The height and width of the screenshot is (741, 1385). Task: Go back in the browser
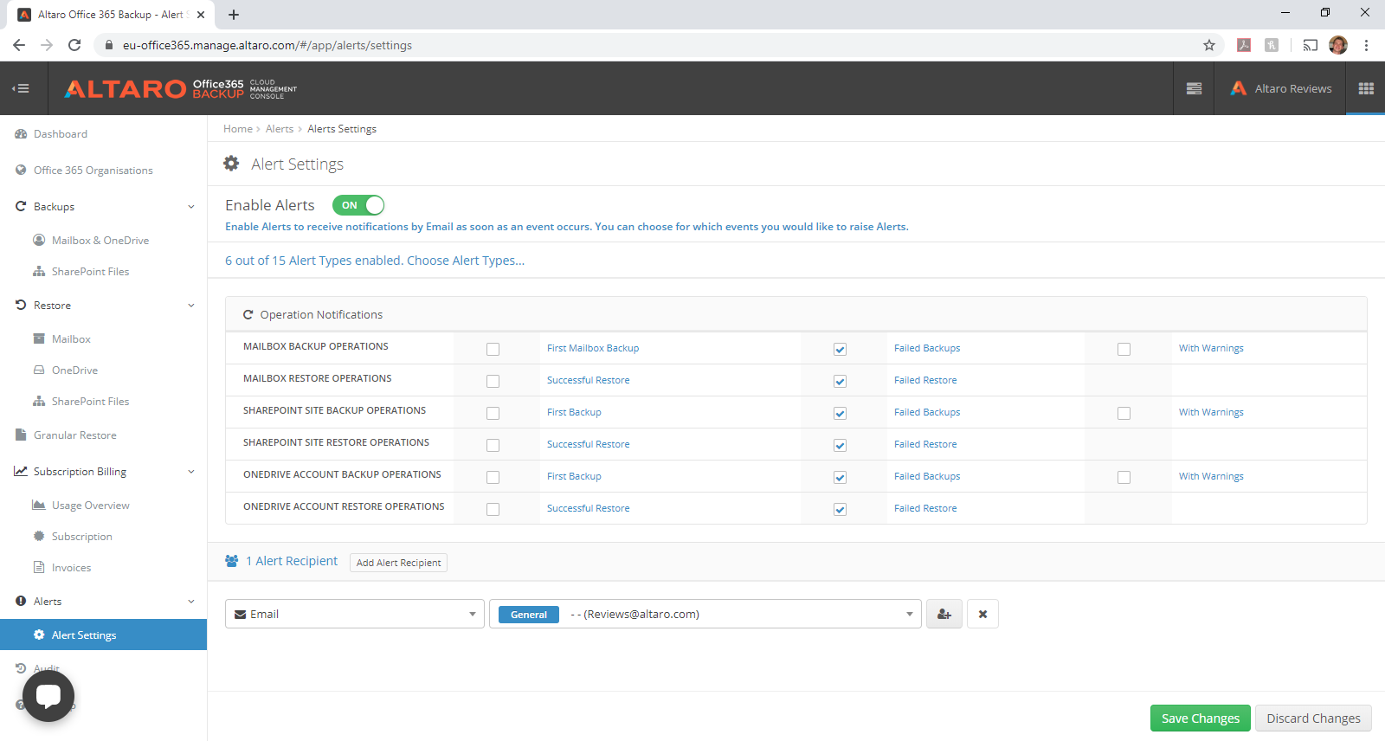tap(19, 45)
